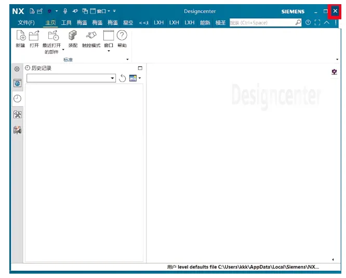346x278 pixels.
Task: Click the Window (窗口) ribbon icon
Action: [109, 35]
